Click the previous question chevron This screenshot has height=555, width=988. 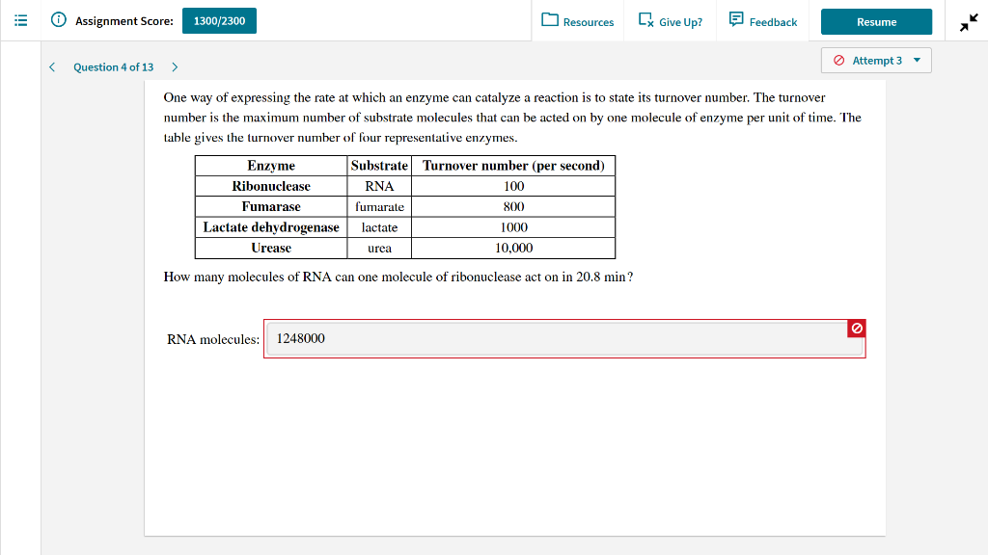(52, 66)
